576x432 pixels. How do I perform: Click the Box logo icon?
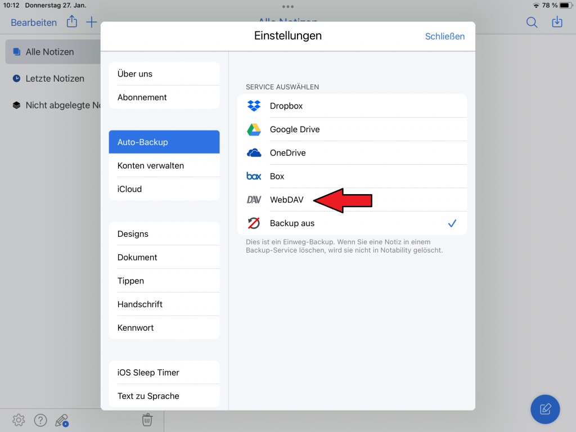coord(254,176)
